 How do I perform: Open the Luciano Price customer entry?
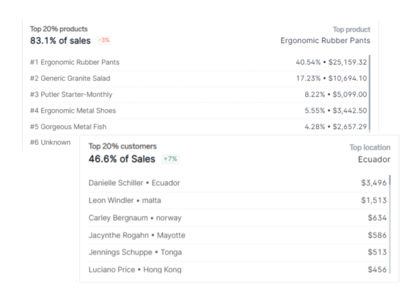pyautogui.click(x=135, y=269)
